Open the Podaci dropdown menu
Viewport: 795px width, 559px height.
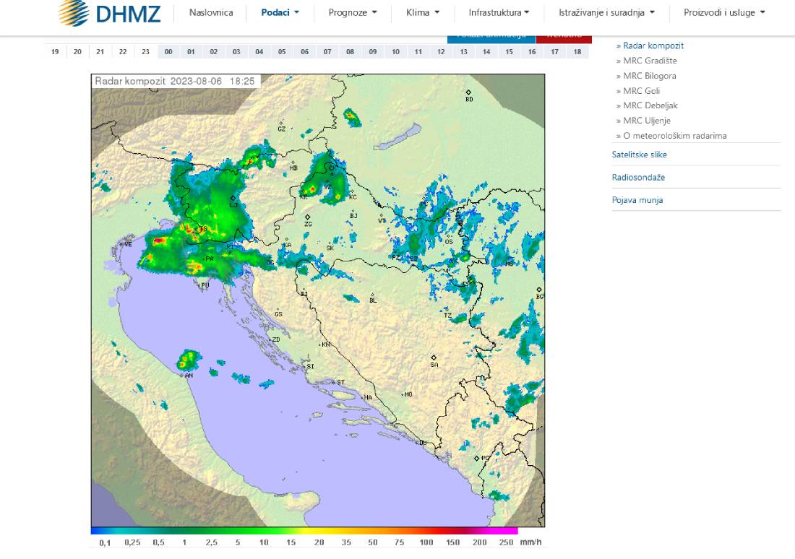(280, 13)
